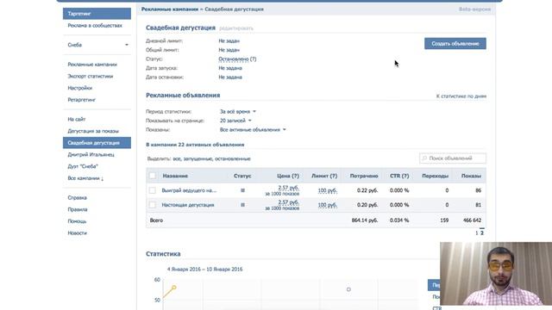Click the date range 4 Января 2016 – 10 Января 2016
The height and width of the screenshot is (310, 552).
tap(205, 270)
